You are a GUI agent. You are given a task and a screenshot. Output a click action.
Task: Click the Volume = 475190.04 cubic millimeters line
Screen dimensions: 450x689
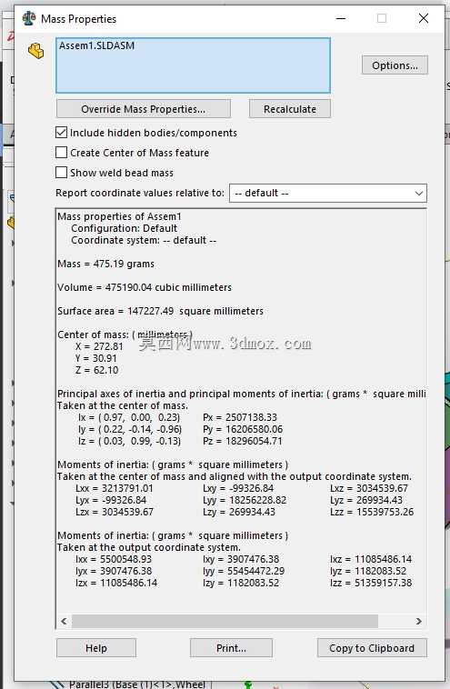point(145,287)
